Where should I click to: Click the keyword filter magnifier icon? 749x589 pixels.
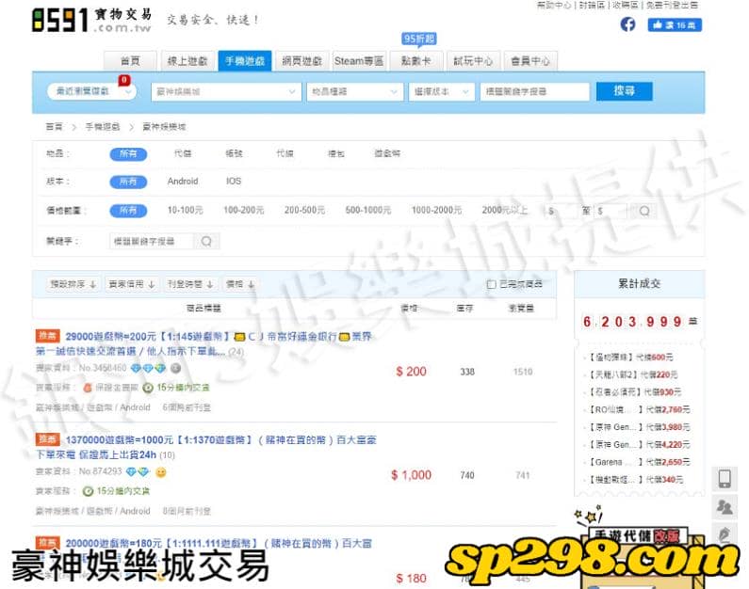pos(206,241)
